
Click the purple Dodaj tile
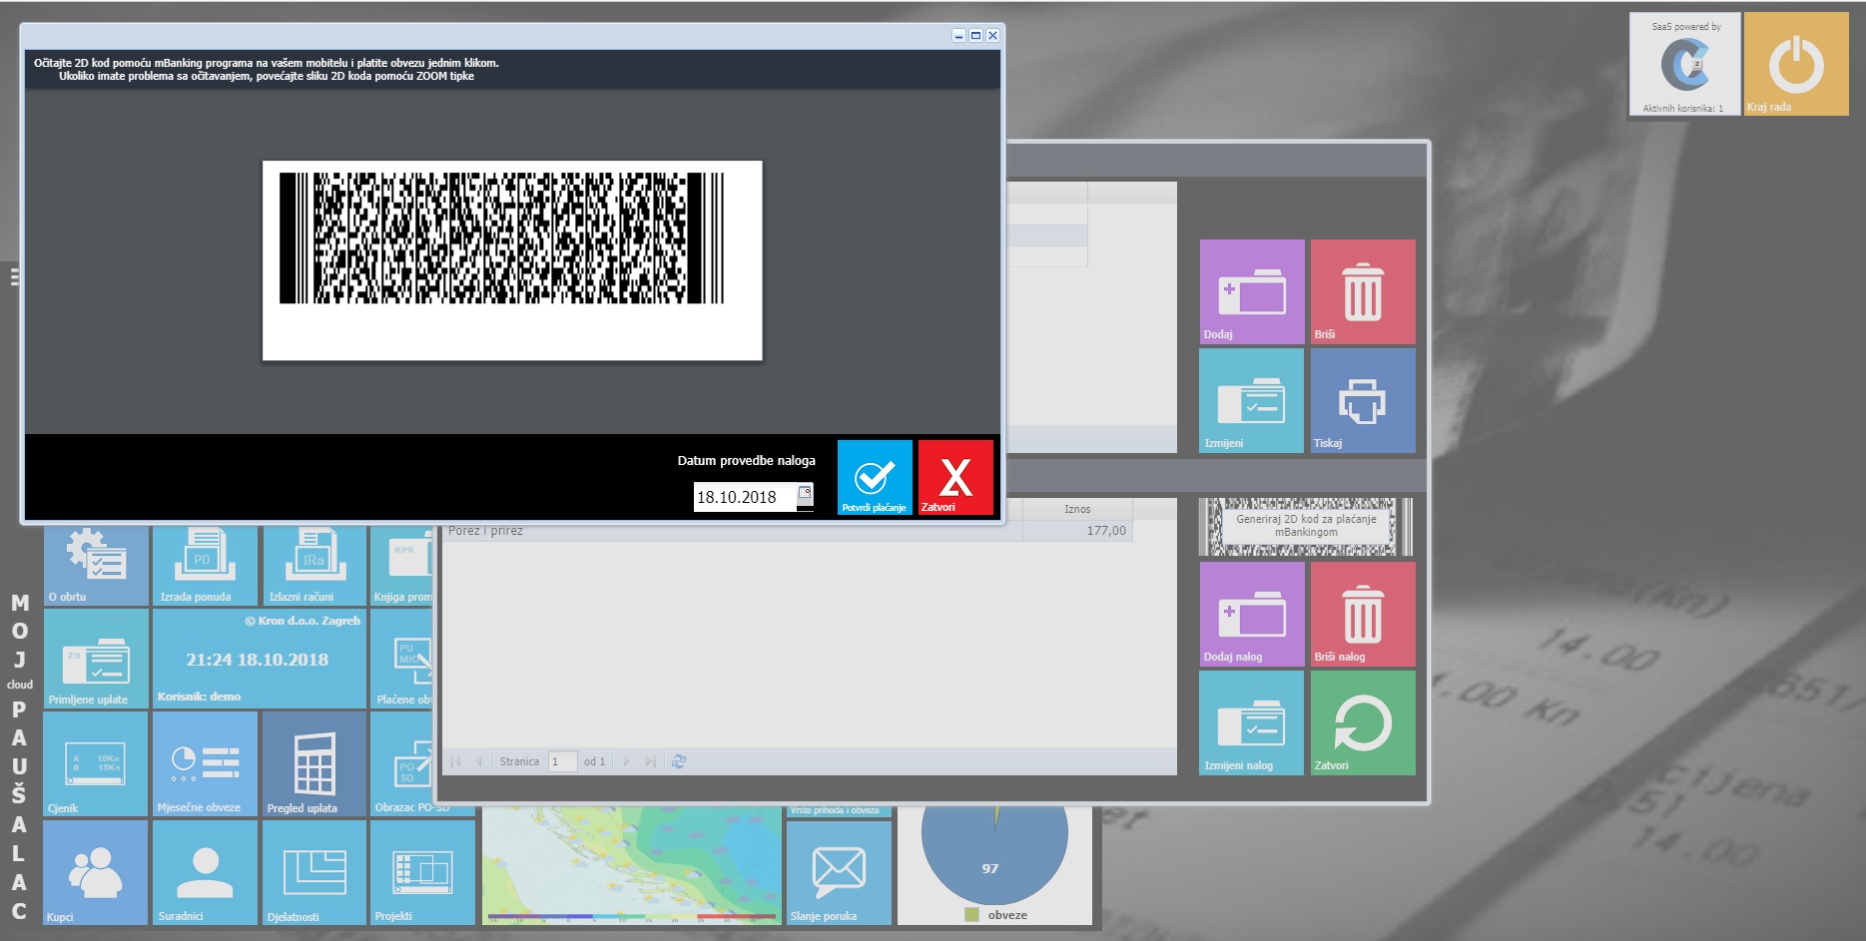[x=1252, y=291]
